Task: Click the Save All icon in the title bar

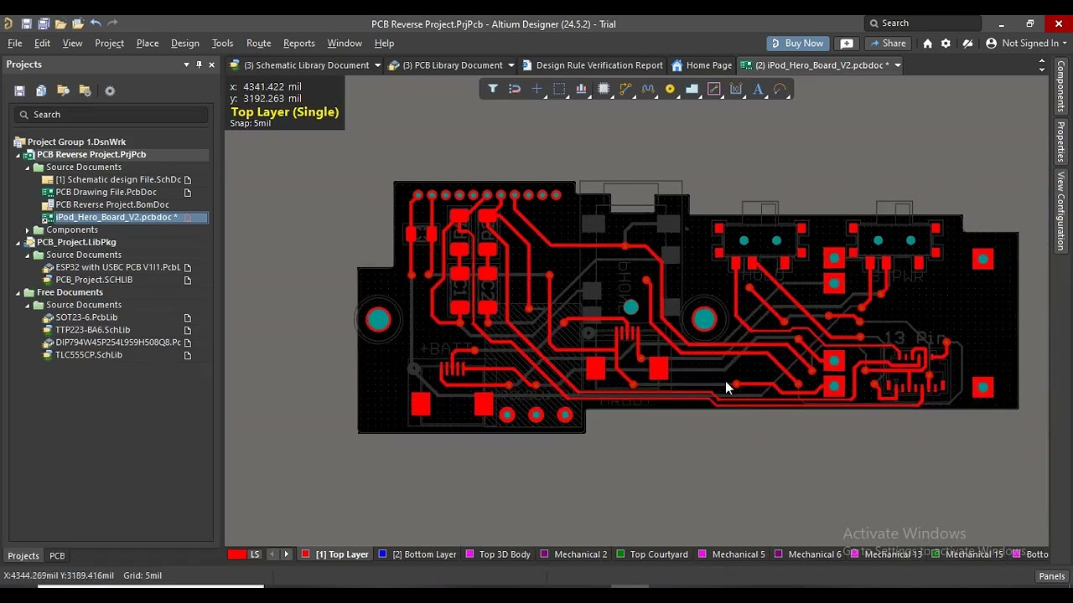Action: 44,23
